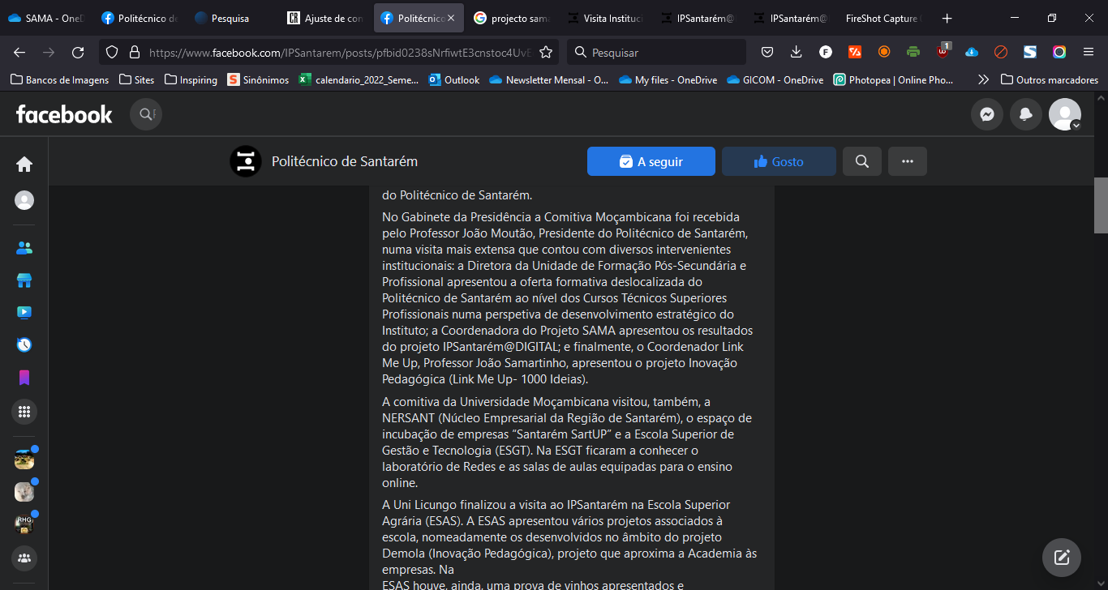Open the My files - OneDrive bookmark
Image resolution: width=1108 pixels, height=590 pixels.
tap(668, 79)
